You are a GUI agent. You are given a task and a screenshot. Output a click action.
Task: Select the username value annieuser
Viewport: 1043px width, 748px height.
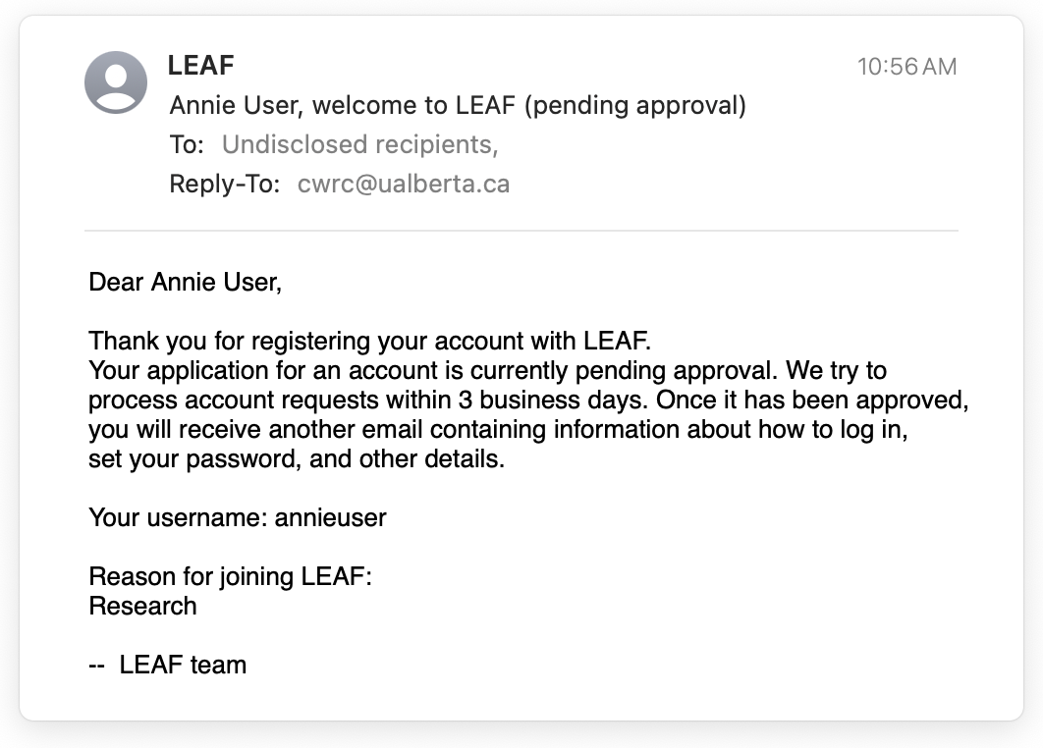point(330,517)
